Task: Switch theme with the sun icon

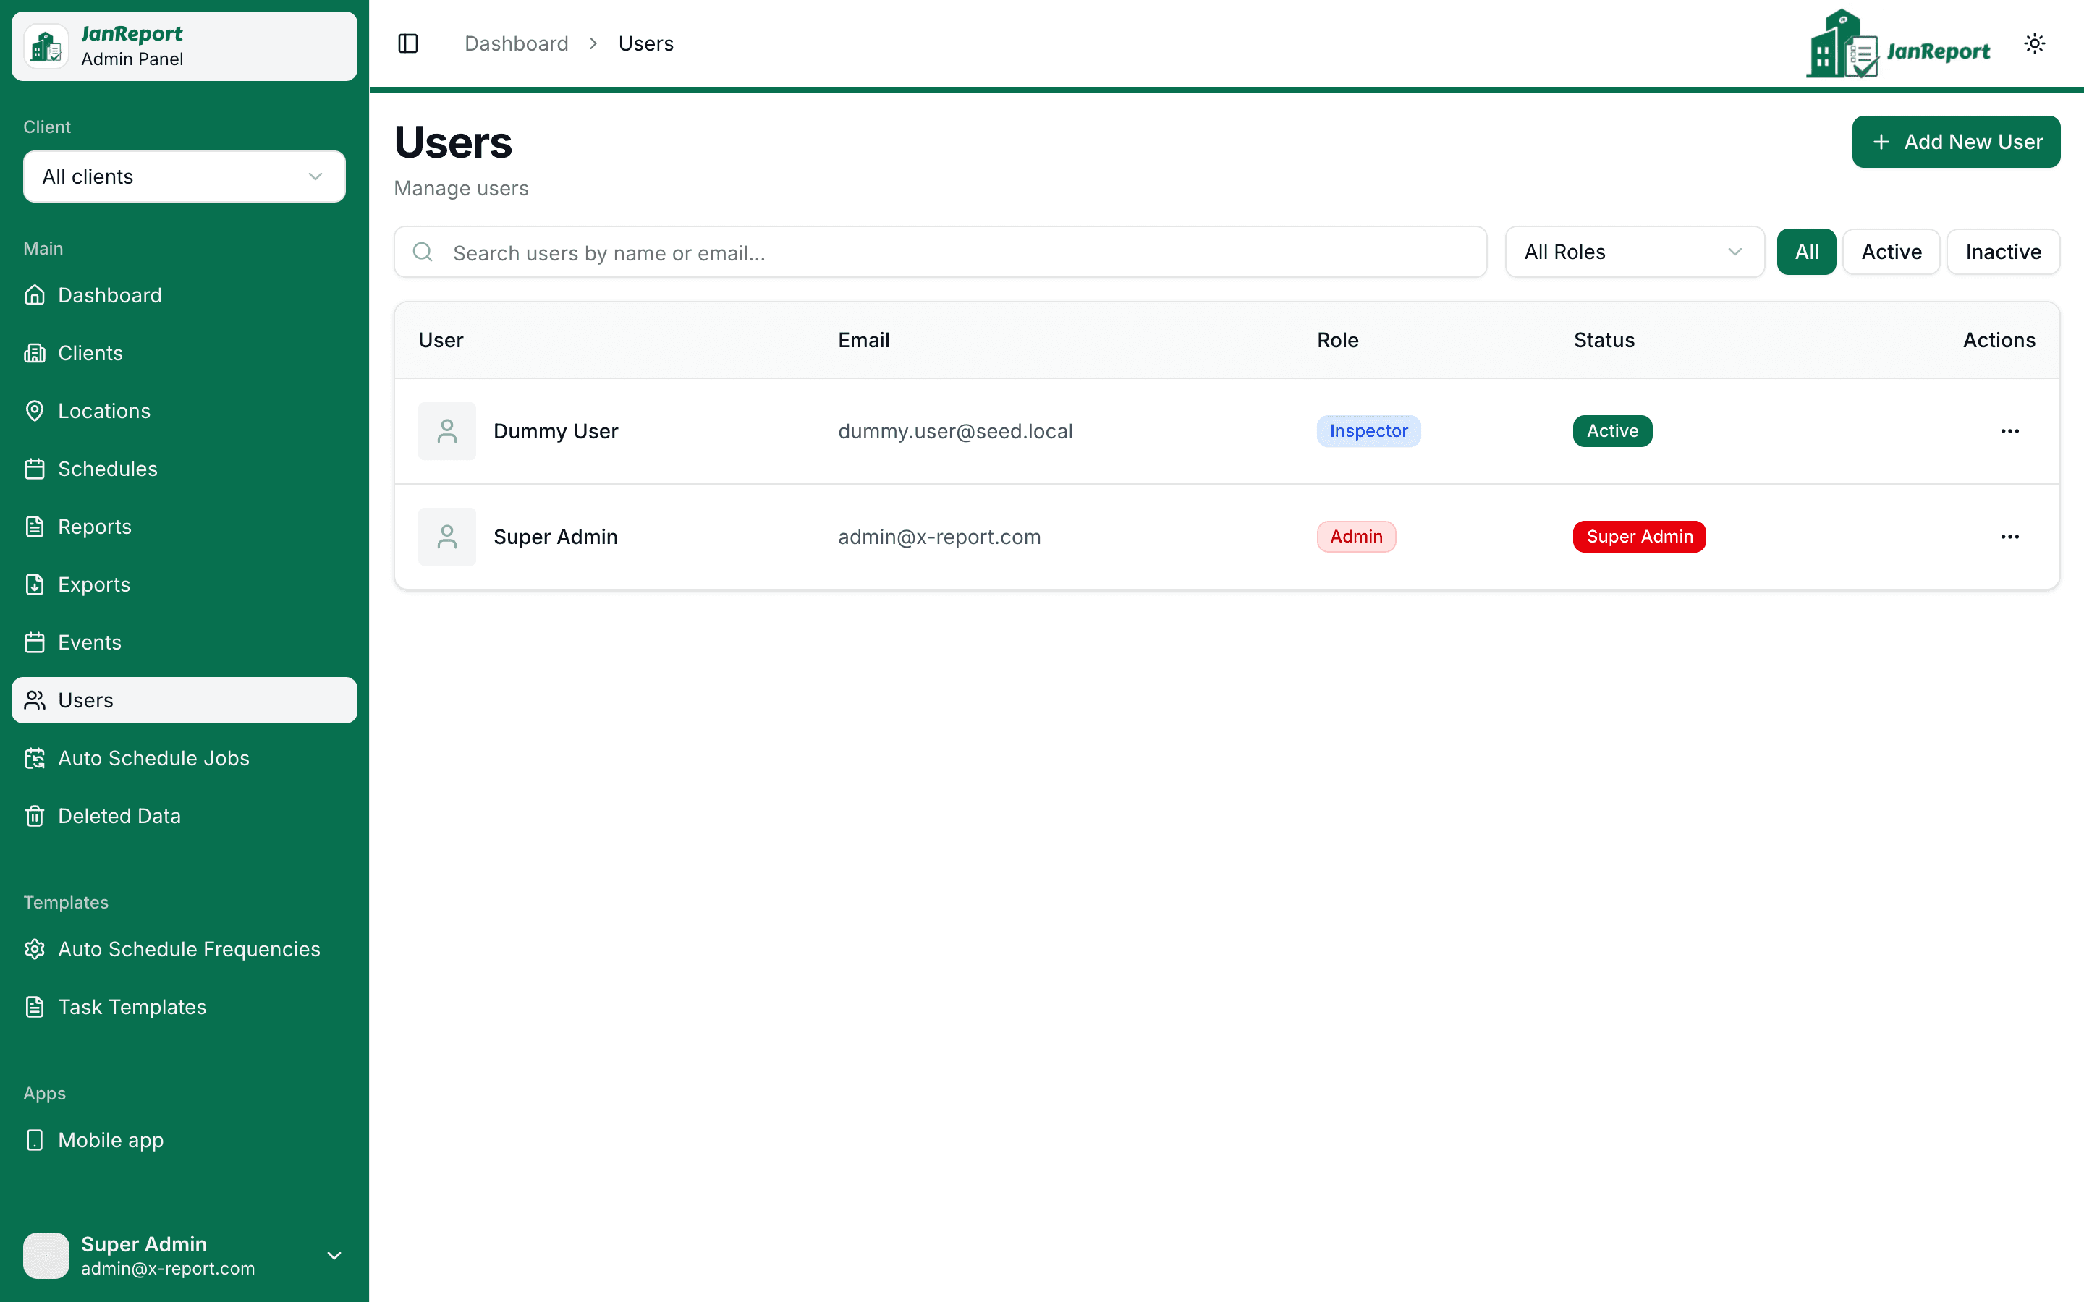Action: pos(2034,43)
